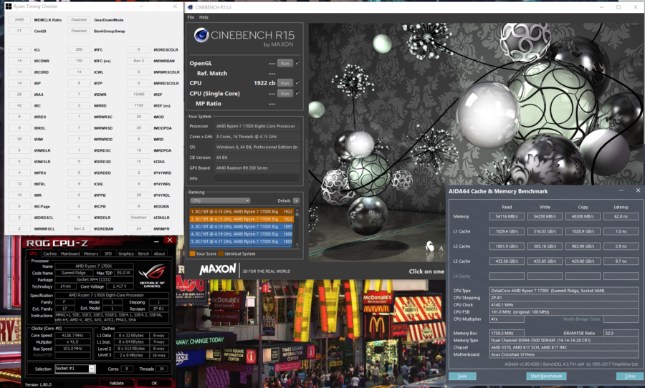This screenshot has width=645, height=388.
Task: Click the L3 Cache Copy value in AIDA64
Action: pyautogui.click(x=583, y=261)
